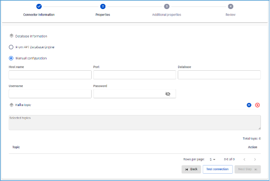
Task: Click the Review step label
Action: pos(230,15)
